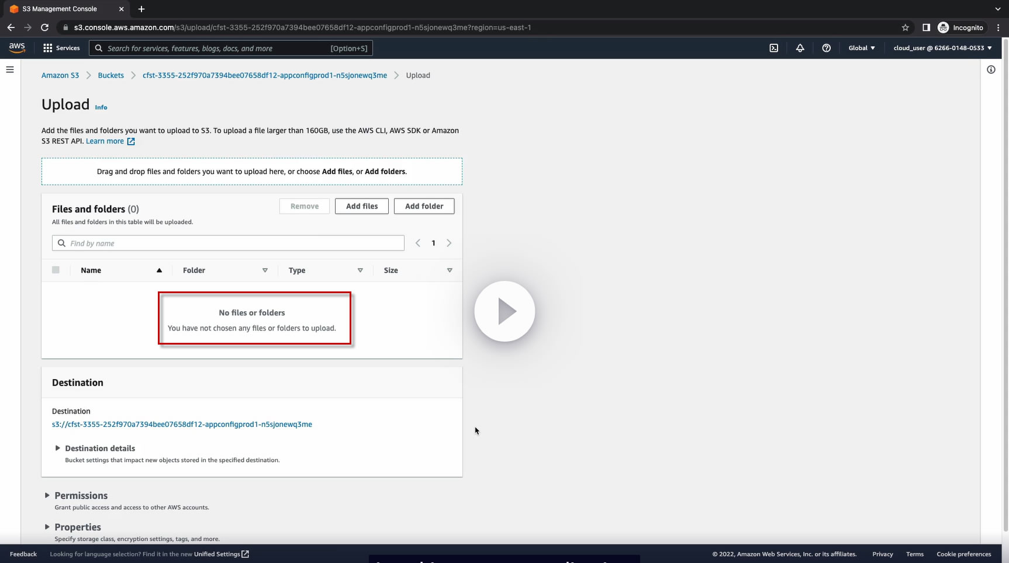Sort the table by the Type column arrow

tap(360, 270)
